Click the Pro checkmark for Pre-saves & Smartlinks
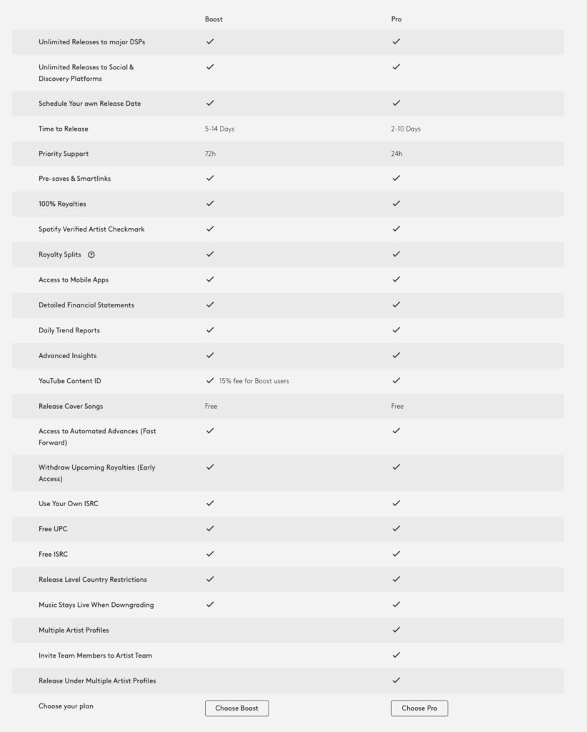The height and width of the screenshot is (732, 587). point(394,179)
